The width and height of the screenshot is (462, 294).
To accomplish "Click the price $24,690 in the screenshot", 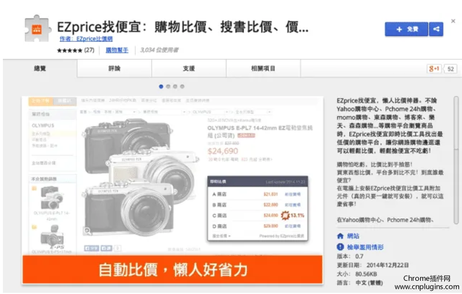I will (x=223, y=151).
